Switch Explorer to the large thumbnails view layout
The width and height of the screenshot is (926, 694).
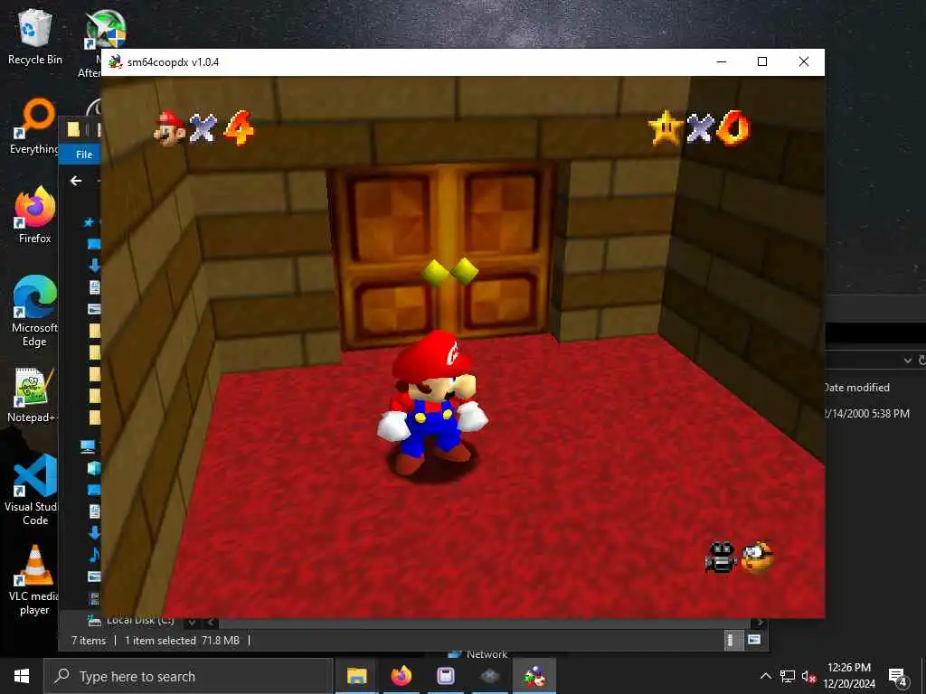(x=754, y=640)
